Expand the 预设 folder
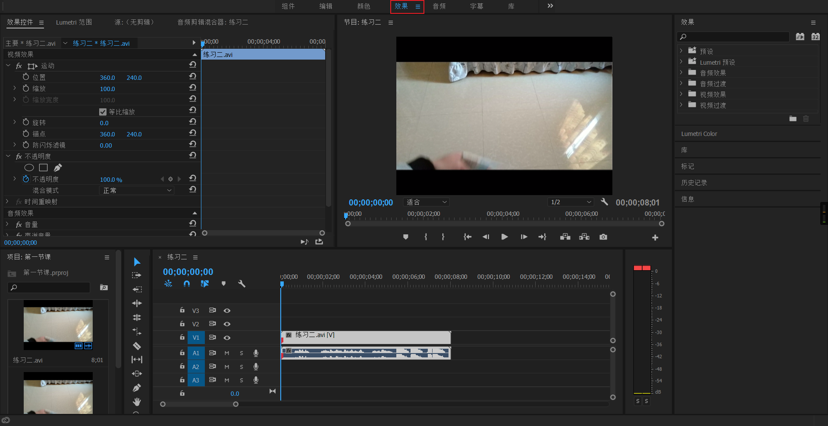This screenshot has width=828, height=426. pyautogui.click(x=681, y=51)
